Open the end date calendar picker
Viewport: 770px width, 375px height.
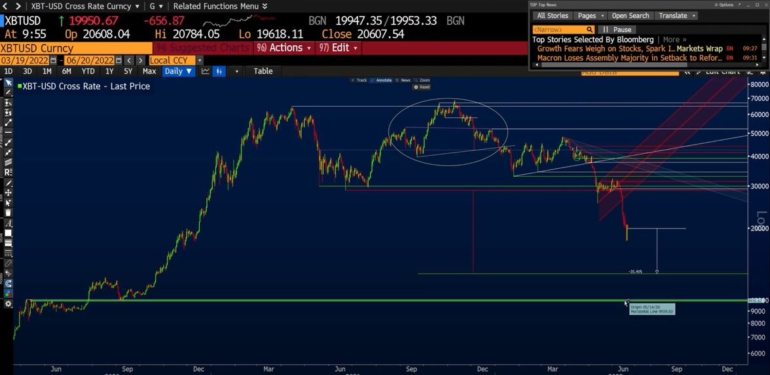[119, 60]
